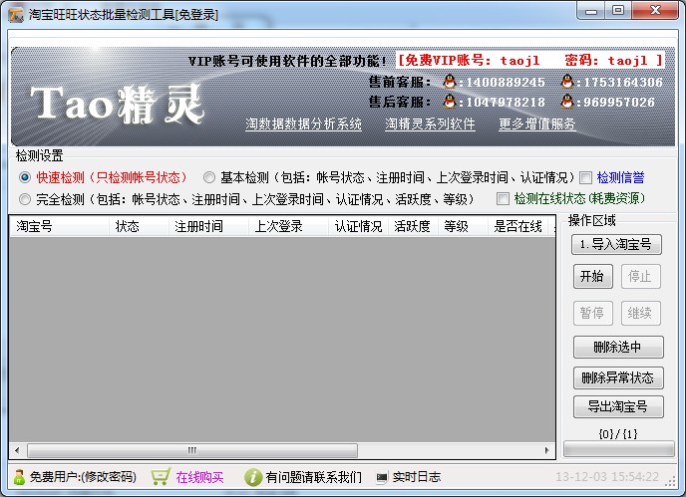
Task: Click the horizontal scrollbar left arrow
Action: coord(17,450)
